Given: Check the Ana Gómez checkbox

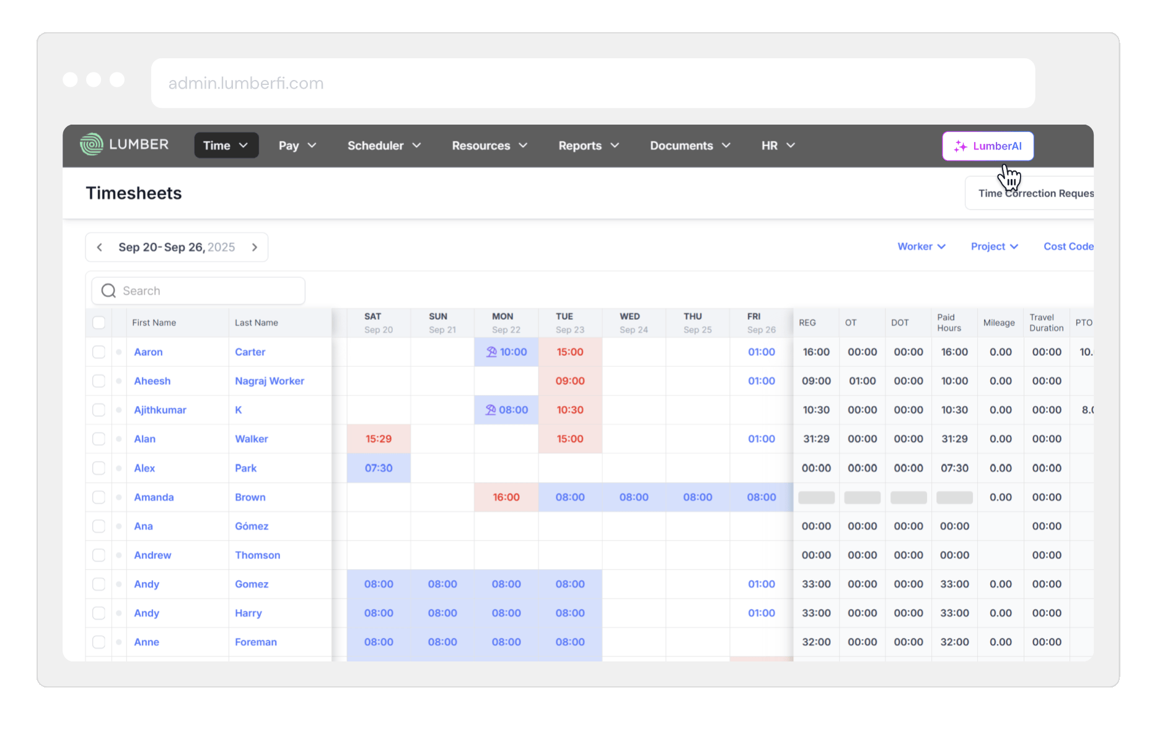Looking at the screenshot, I should [99, 526].
